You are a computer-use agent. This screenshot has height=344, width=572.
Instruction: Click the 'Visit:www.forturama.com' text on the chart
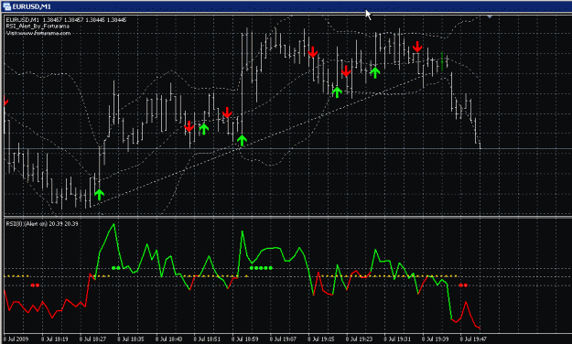pos(38,33)
